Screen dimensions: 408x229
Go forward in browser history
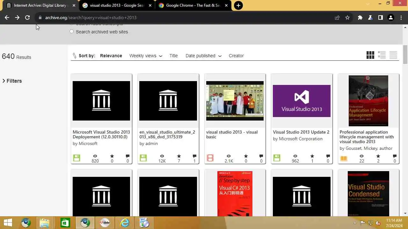click(17, 17)
